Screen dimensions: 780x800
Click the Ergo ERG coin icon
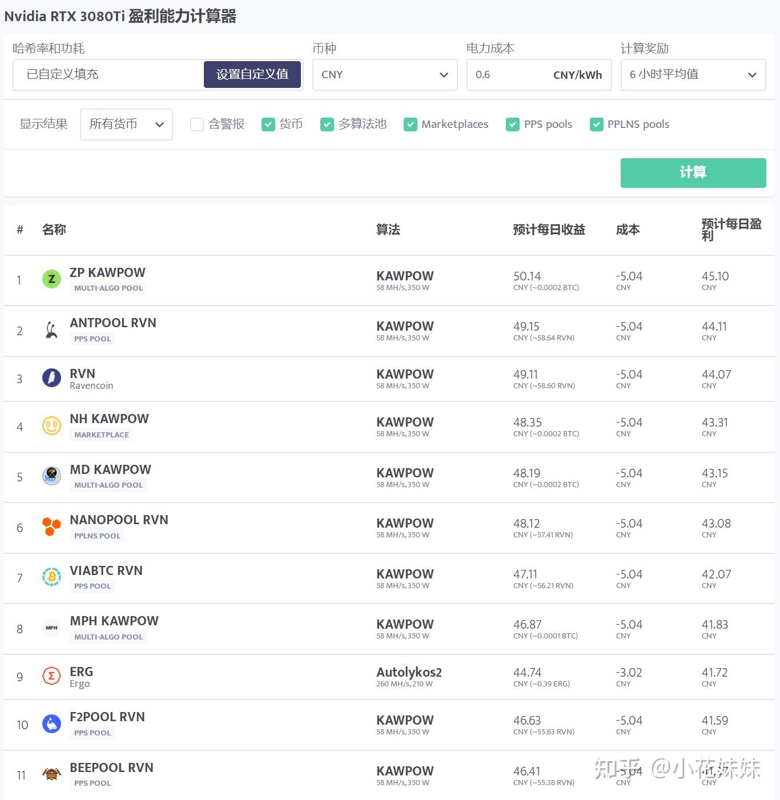point(51,676)
